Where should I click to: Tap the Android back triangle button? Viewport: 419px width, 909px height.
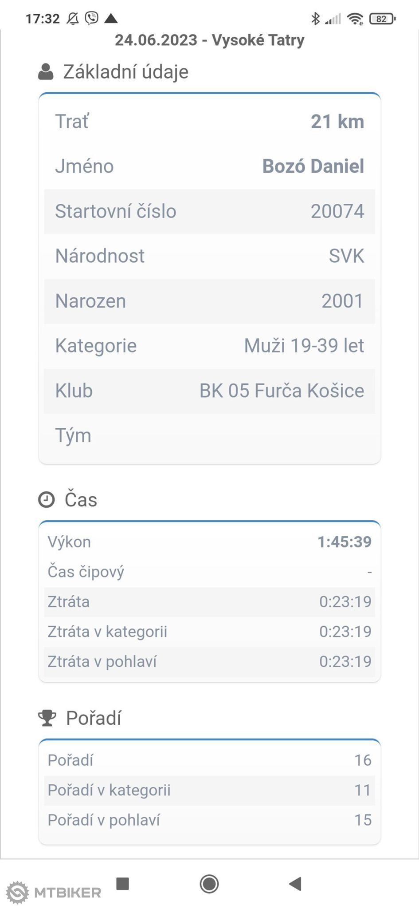coord(295,884)
